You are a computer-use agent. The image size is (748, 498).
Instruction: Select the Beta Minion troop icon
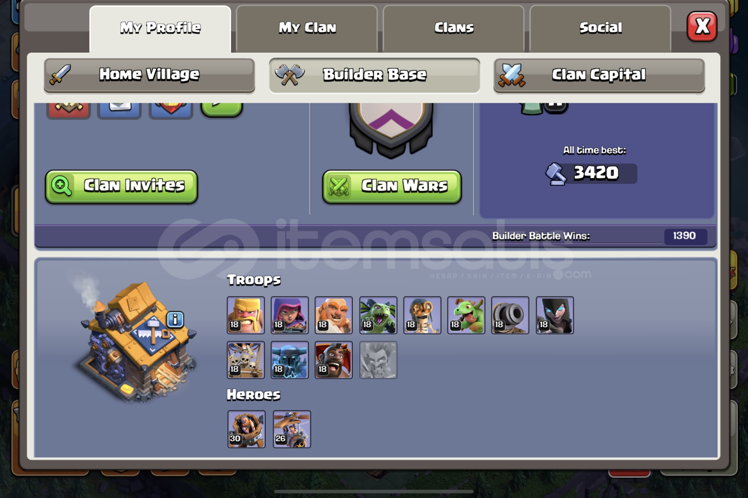click(378, 315)
